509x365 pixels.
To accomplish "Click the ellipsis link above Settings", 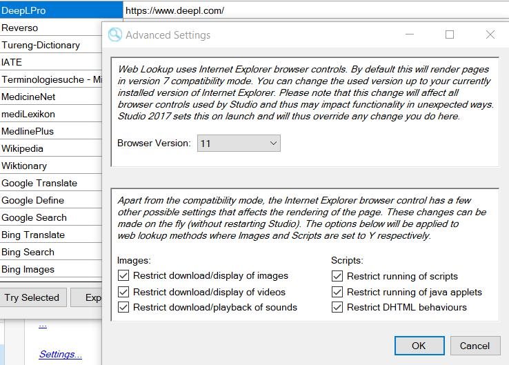I will pyautogui.click(x=43, y=325).
